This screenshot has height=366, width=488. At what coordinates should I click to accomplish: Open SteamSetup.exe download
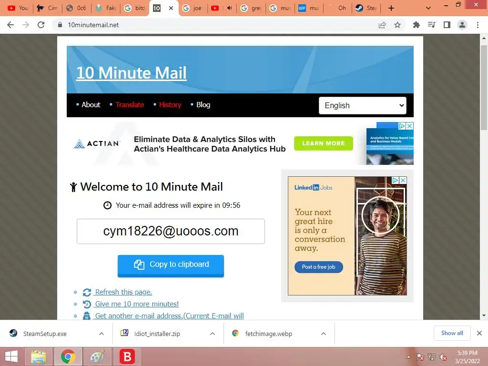(45, 334)
